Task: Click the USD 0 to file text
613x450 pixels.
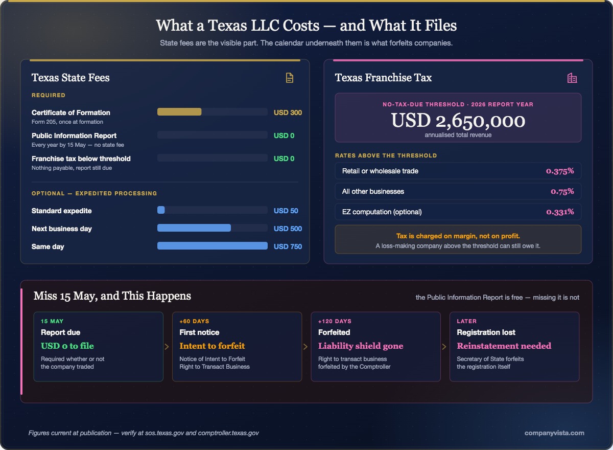Action: (x=67, y=346)
